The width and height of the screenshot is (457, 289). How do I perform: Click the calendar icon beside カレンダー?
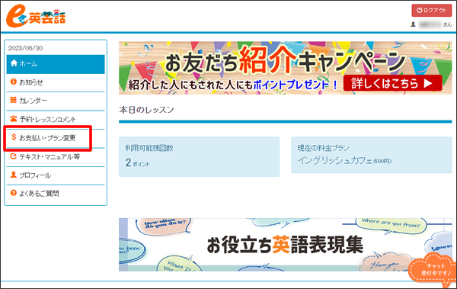point(14,100)
